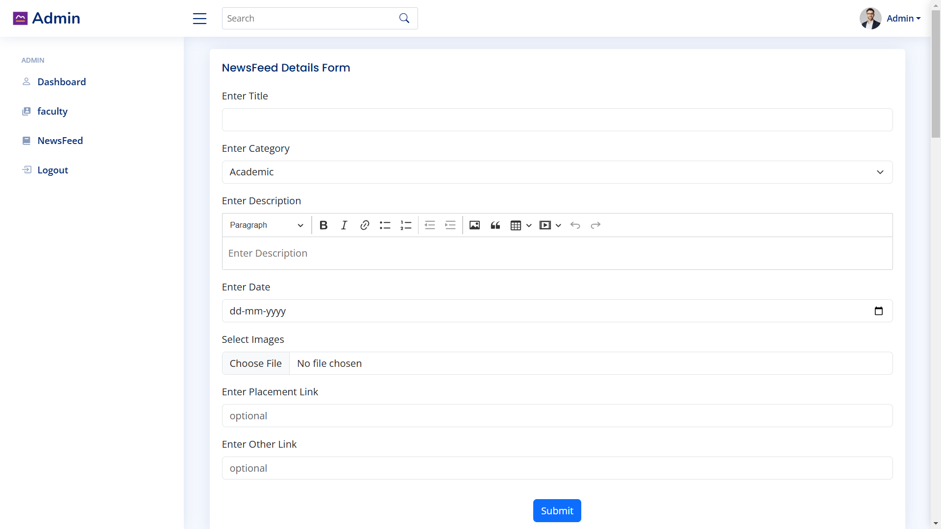Open the Admin account menu
Image resolution: width=941 pixels, height=529 pixels.
(903, 18)
